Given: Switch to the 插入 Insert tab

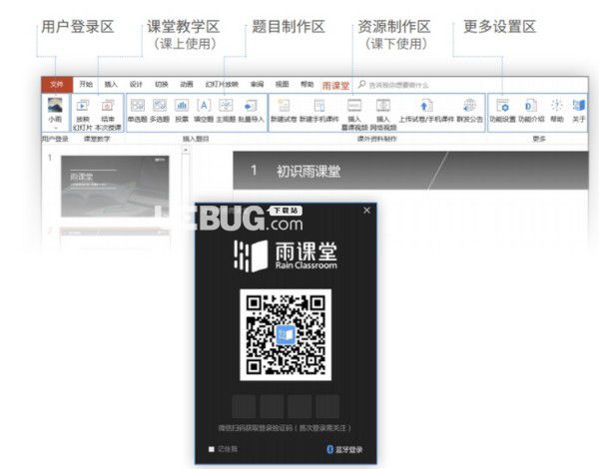Looking at the screenshot, I should (111, 84).
